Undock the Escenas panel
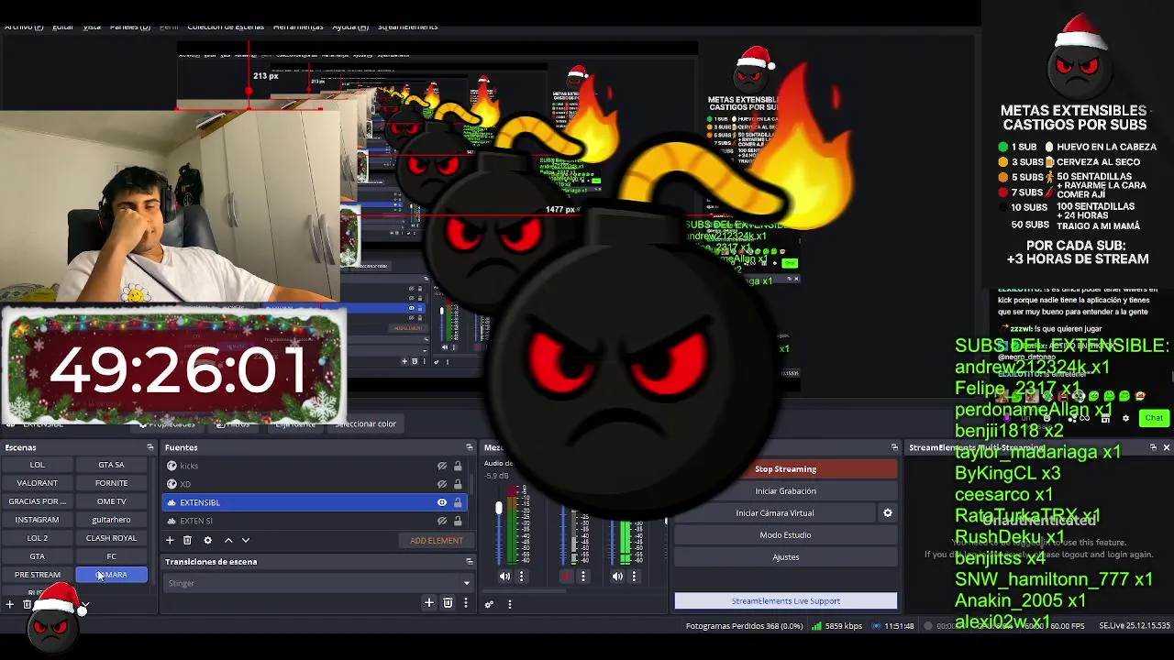1174x660 pixels. (x=150, y=447)
